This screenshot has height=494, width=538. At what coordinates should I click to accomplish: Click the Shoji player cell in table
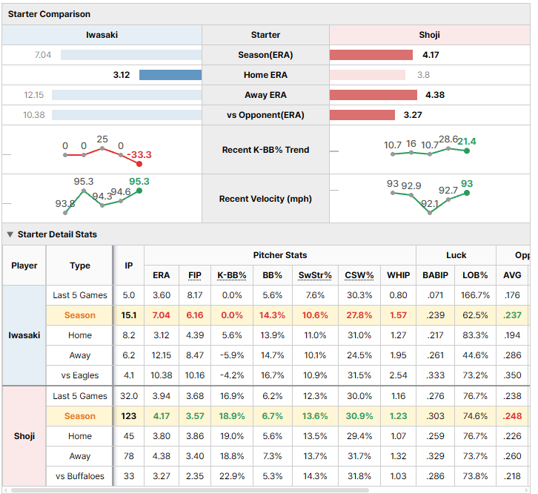coord(24,436)
